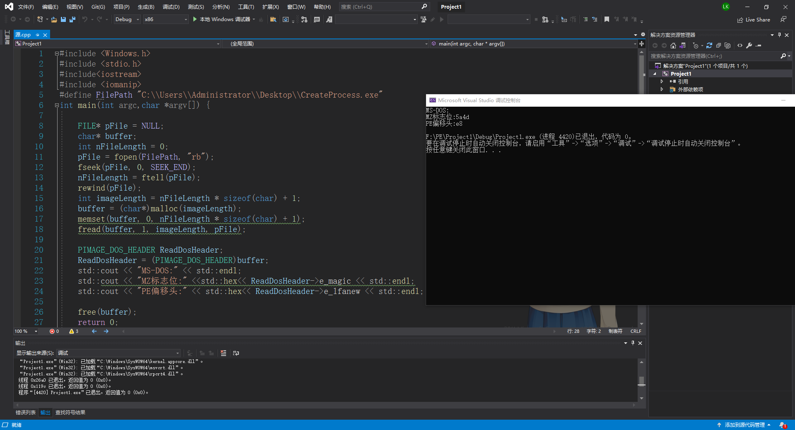Click the Show All Files icon in Solution Explorer

728,45
